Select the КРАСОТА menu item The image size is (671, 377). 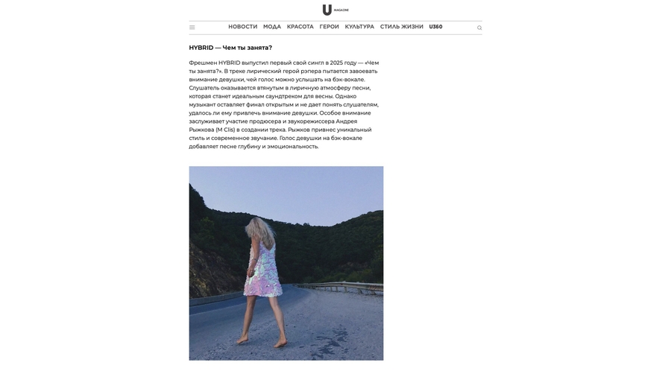pos(300,27)
